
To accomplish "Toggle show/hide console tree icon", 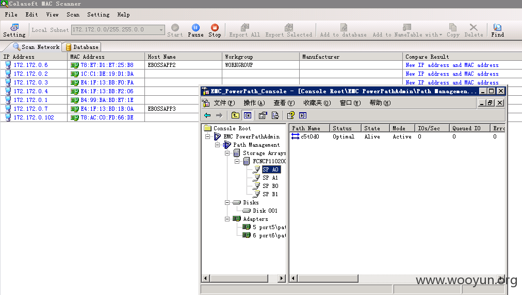I will (248, 115).
